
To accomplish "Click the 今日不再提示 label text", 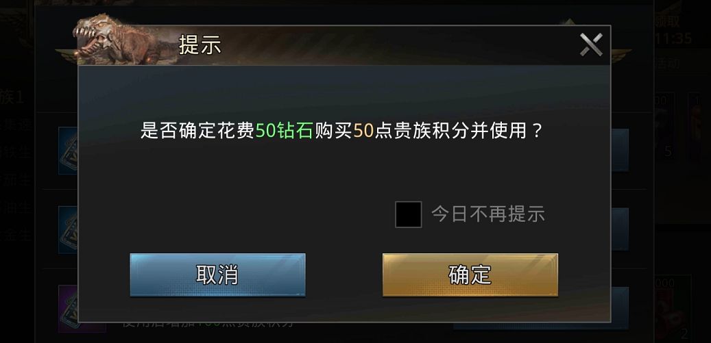I will (488, 214).
